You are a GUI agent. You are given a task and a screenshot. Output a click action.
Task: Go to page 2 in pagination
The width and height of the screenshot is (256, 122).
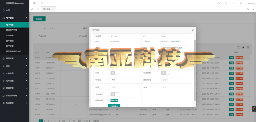coord(44,121)
